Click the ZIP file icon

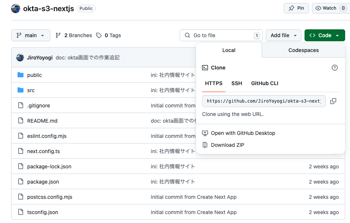coord(205,145)
